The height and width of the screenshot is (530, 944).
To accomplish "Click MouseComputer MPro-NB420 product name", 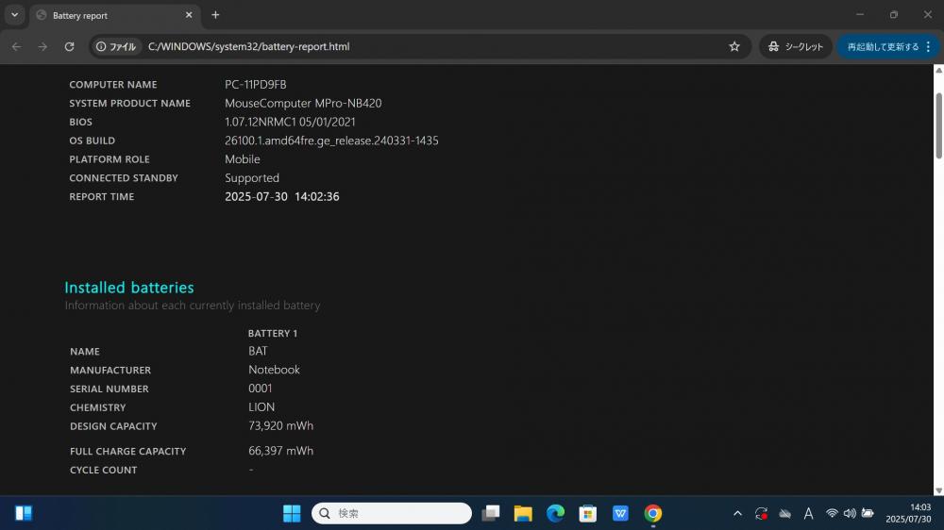I will tap(303, 103).
